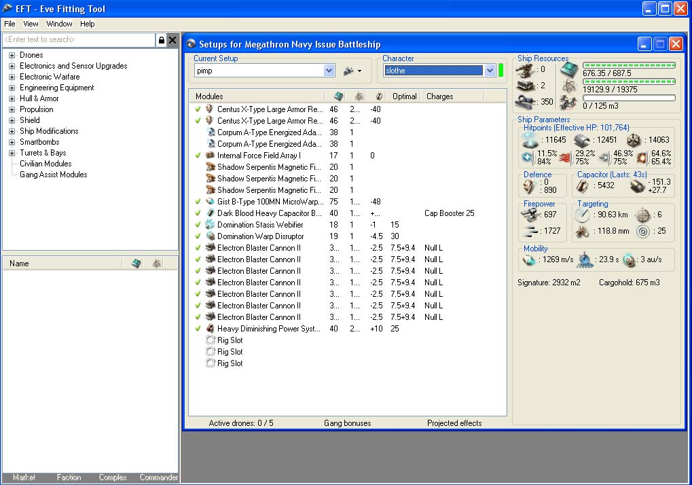The height and width of the screenshot is (485, 692).
Task: Click the Gang bonuses label
Action: pyautogui.click(x=347, y=423)
